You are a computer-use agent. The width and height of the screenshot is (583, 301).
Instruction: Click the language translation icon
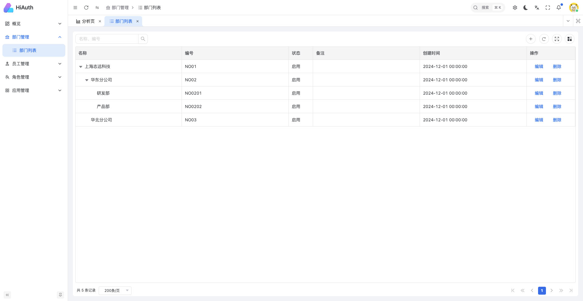coord(537,8)
